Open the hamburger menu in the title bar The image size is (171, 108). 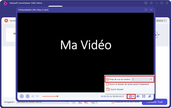pos(151,3)
